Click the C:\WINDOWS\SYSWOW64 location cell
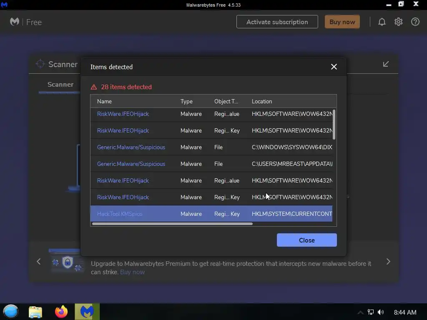This screenshot has width=427, height=320. (292, 147)
